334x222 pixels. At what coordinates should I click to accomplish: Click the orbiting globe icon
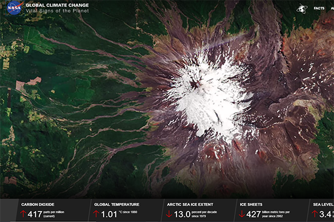pos(301,9)
